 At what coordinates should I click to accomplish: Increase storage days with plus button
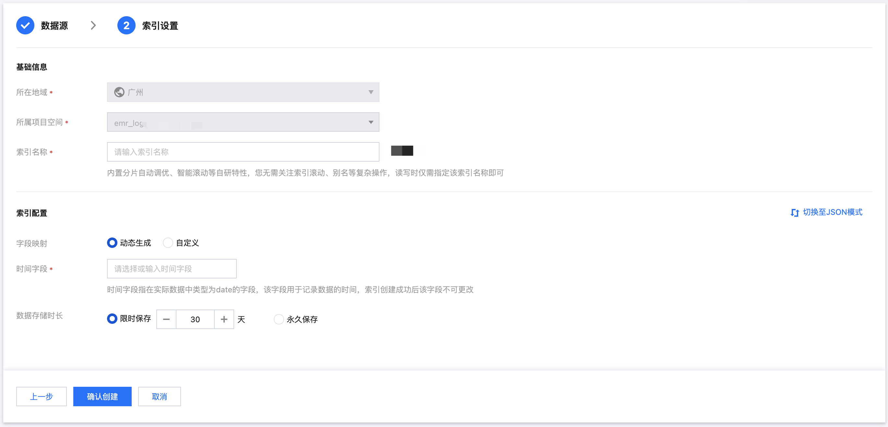coord(224,319)
